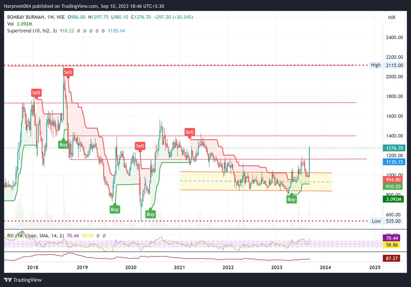The height and width of the screenshot is (287, 411).
Task: Click the Vol 3.092M legend
Action: click(20, 24)
